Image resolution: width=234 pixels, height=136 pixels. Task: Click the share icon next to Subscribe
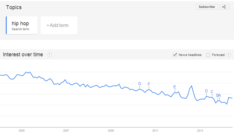(224, 7)
